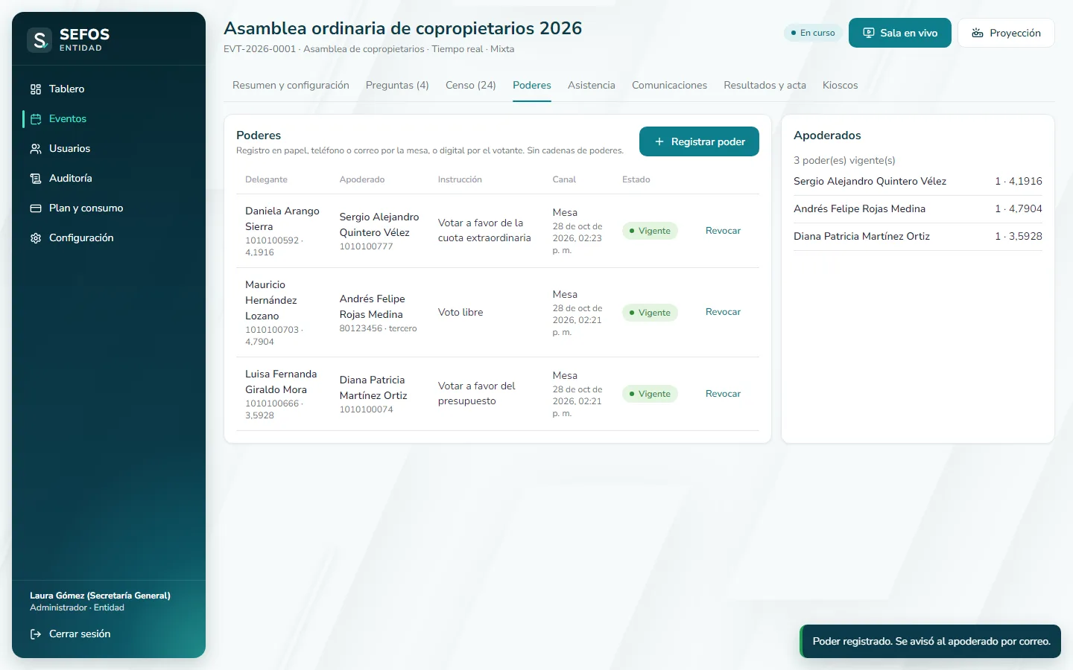The width and height of the screenshot is (1073, 670).
Task: Click the Eventos calendar icon
Action: (x=36, y=119)
